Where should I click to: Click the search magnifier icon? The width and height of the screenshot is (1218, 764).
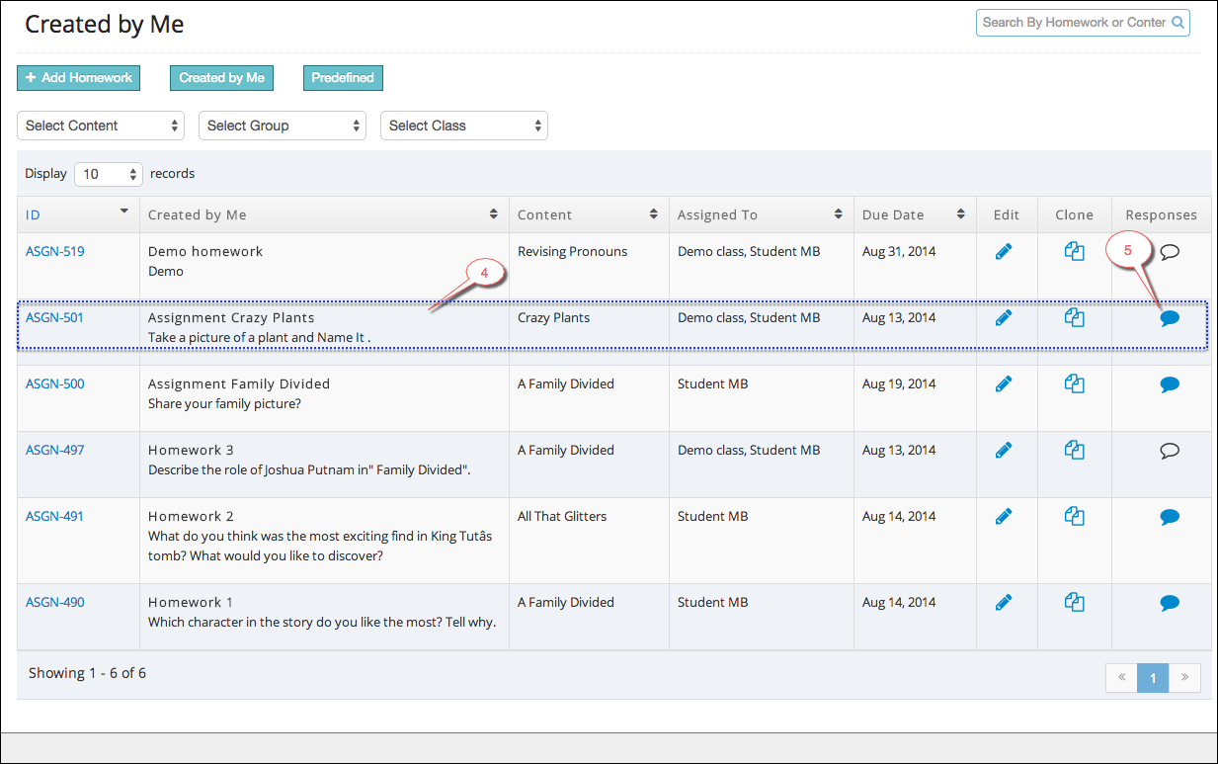[1178, 22]
